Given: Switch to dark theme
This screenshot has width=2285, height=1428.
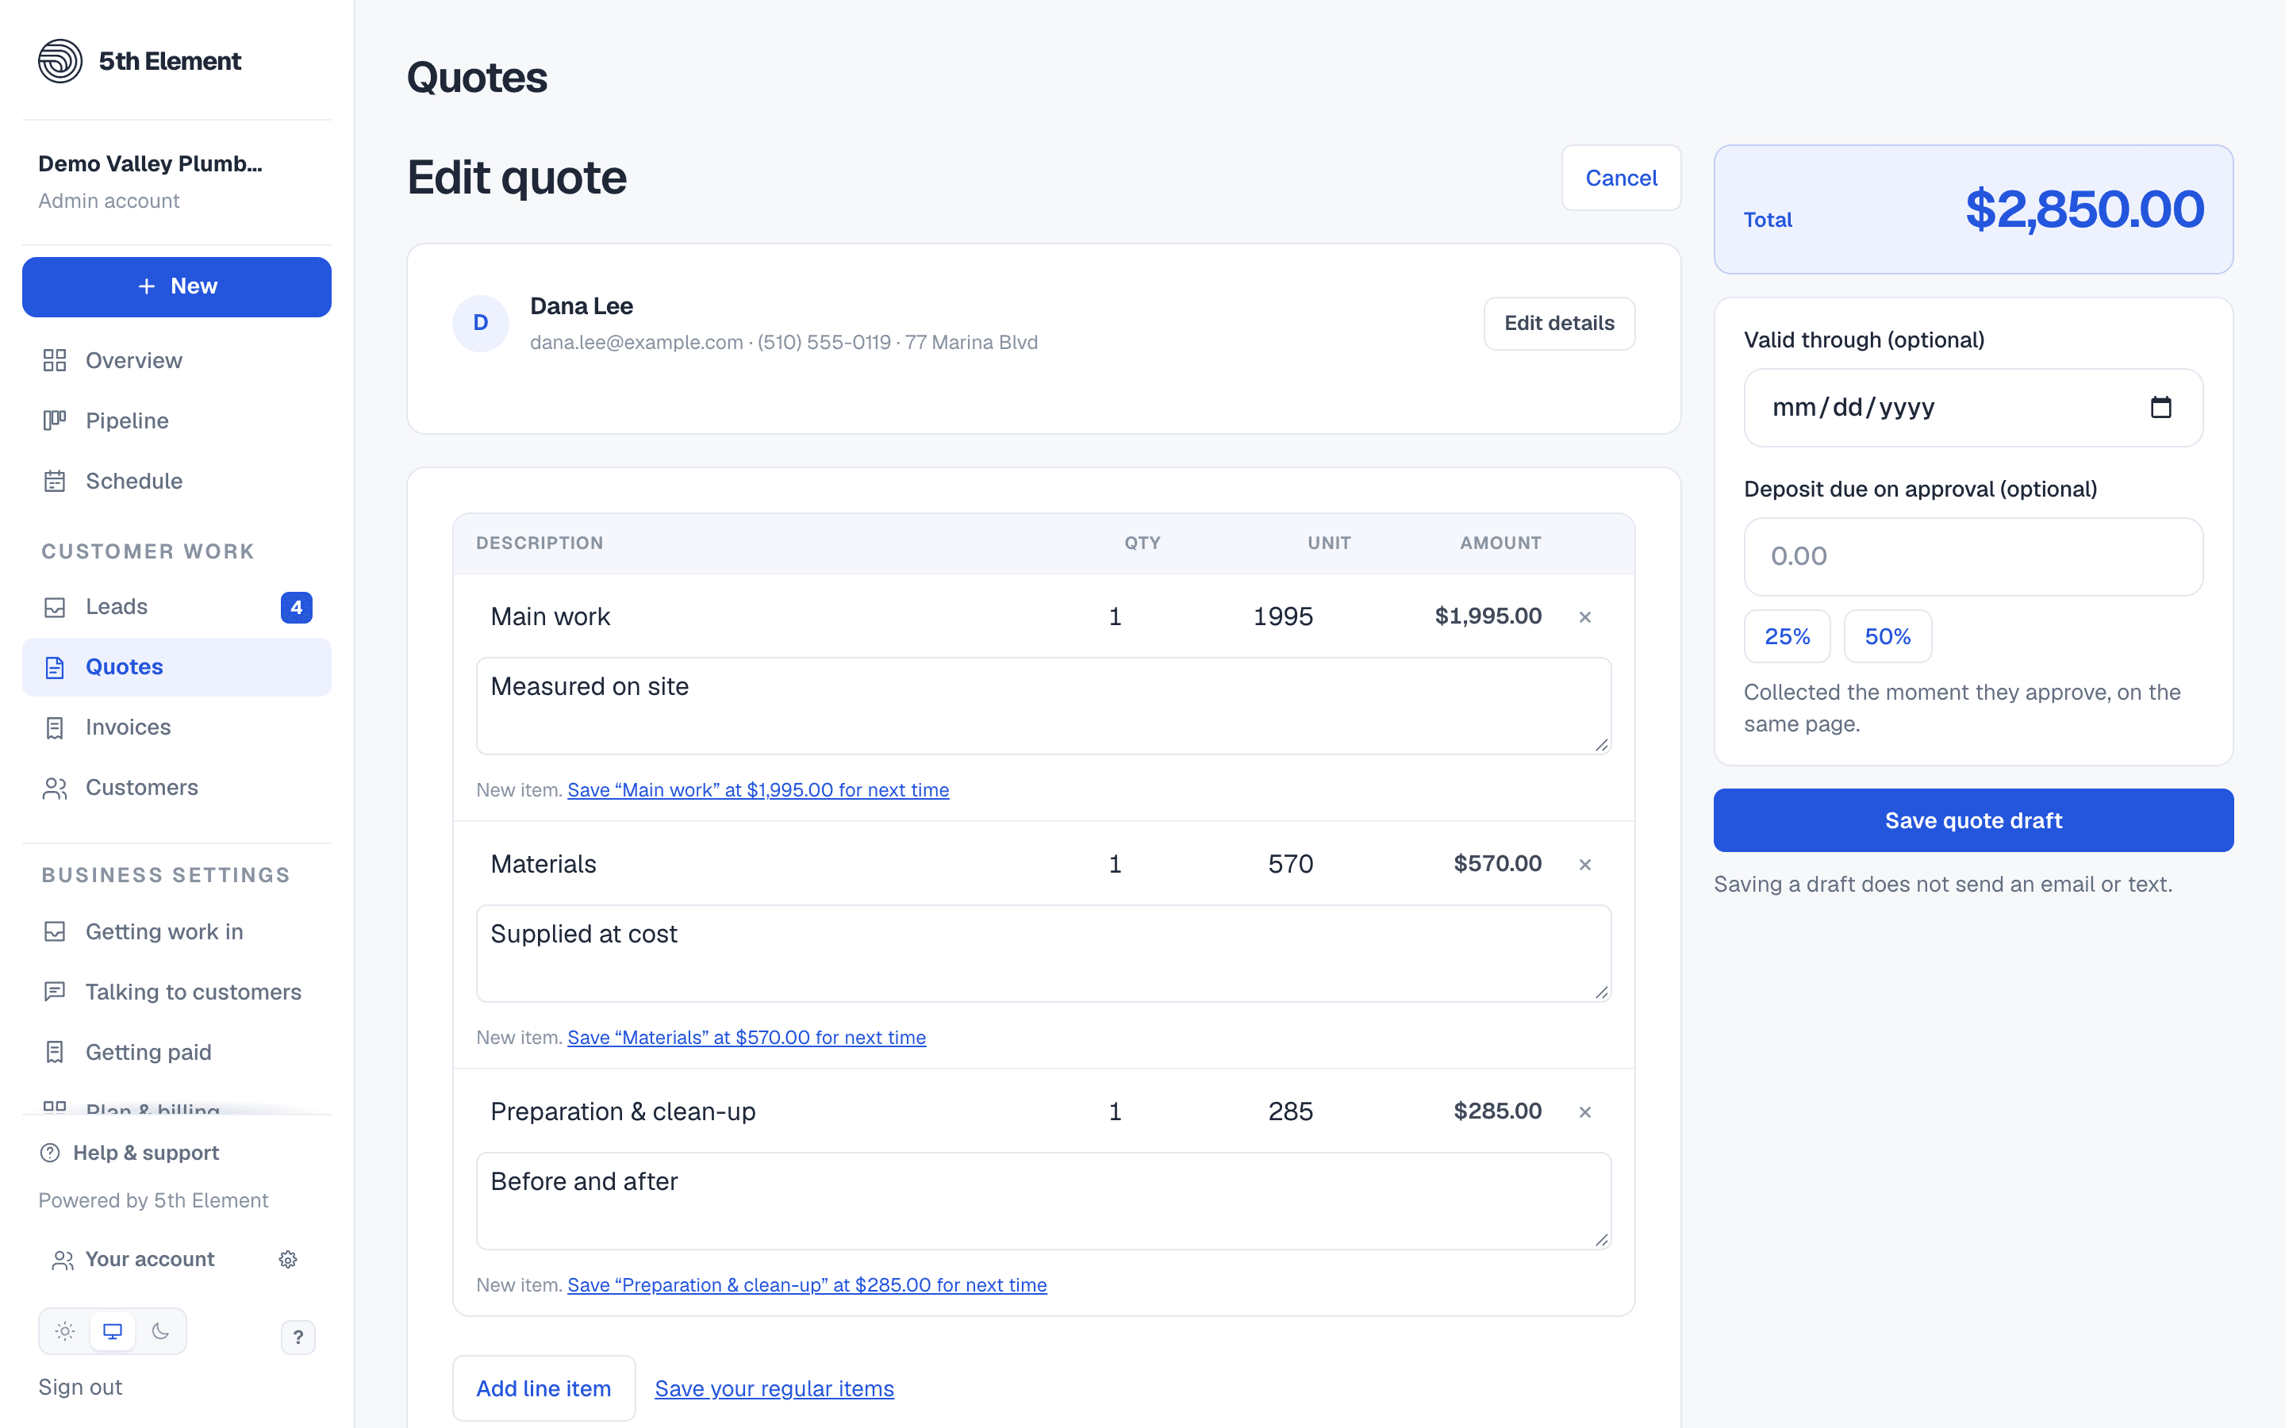Looking at the screenshot, I should coord(160,1332).
